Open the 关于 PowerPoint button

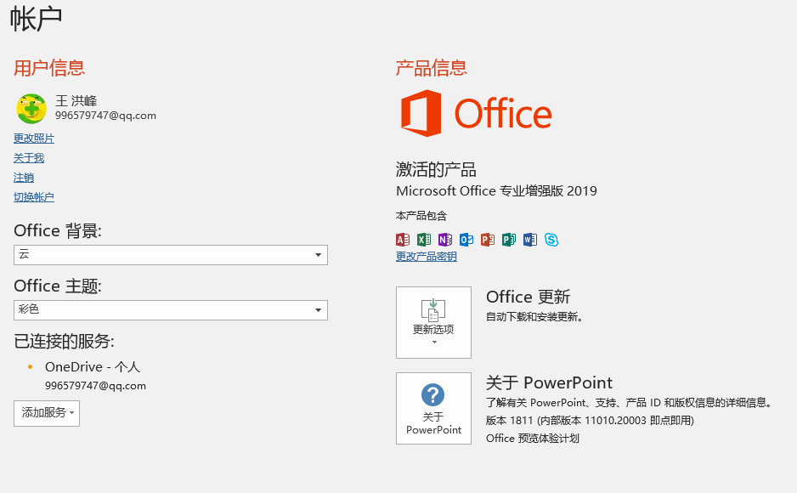pos(433,408)
